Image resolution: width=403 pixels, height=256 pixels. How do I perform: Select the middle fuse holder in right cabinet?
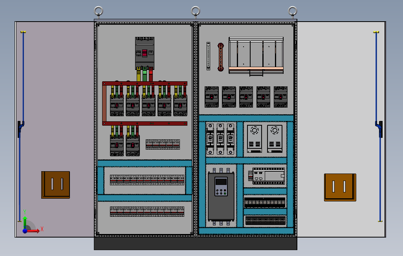point(220,139)
